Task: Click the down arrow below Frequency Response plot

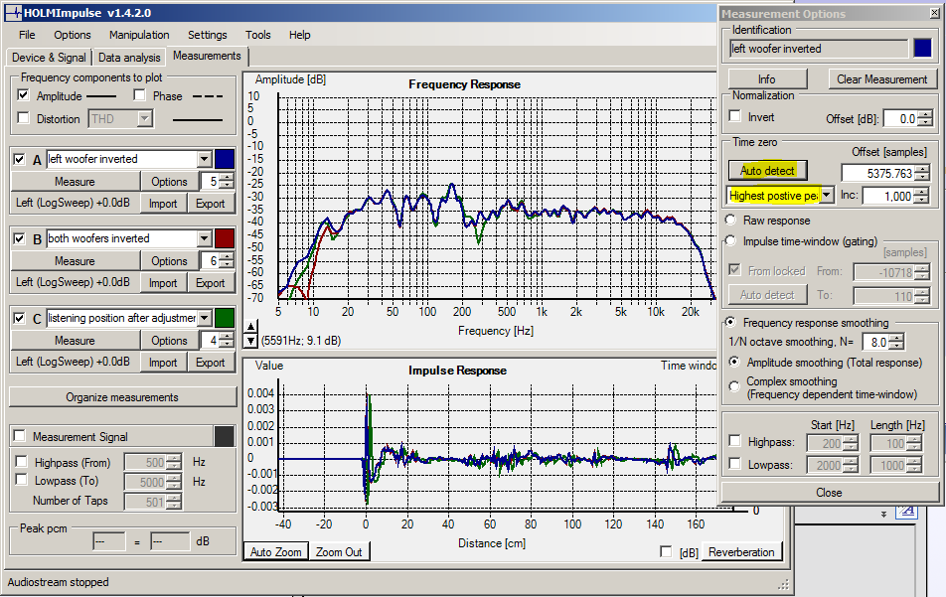Action: pos(251,341)
